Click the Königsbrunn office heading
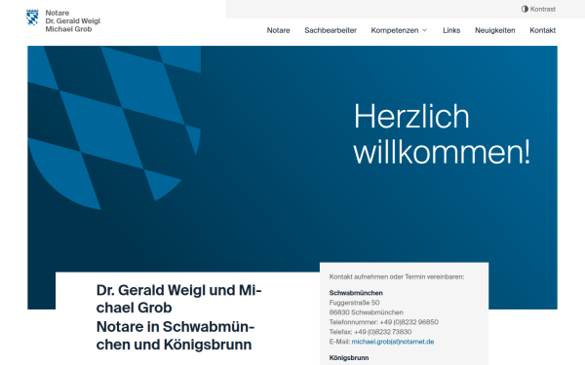The height and width of the screenshot is (365, 585). [349, 357]
